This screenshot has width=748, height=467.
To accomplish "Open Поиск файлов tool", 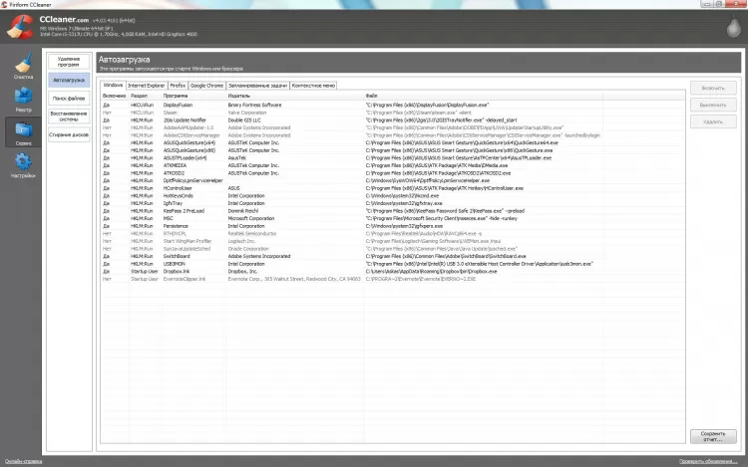I will tap(69, 98).
